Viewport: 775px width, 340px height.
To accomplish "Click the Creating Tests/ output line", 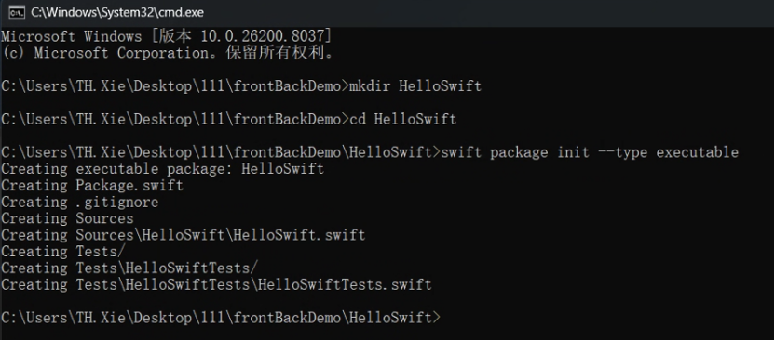I will 63,252.
